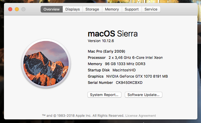Screen dimensions: 201x123
Task: Minimize the window with the yellow button
Action: click(x=17, y=9)
